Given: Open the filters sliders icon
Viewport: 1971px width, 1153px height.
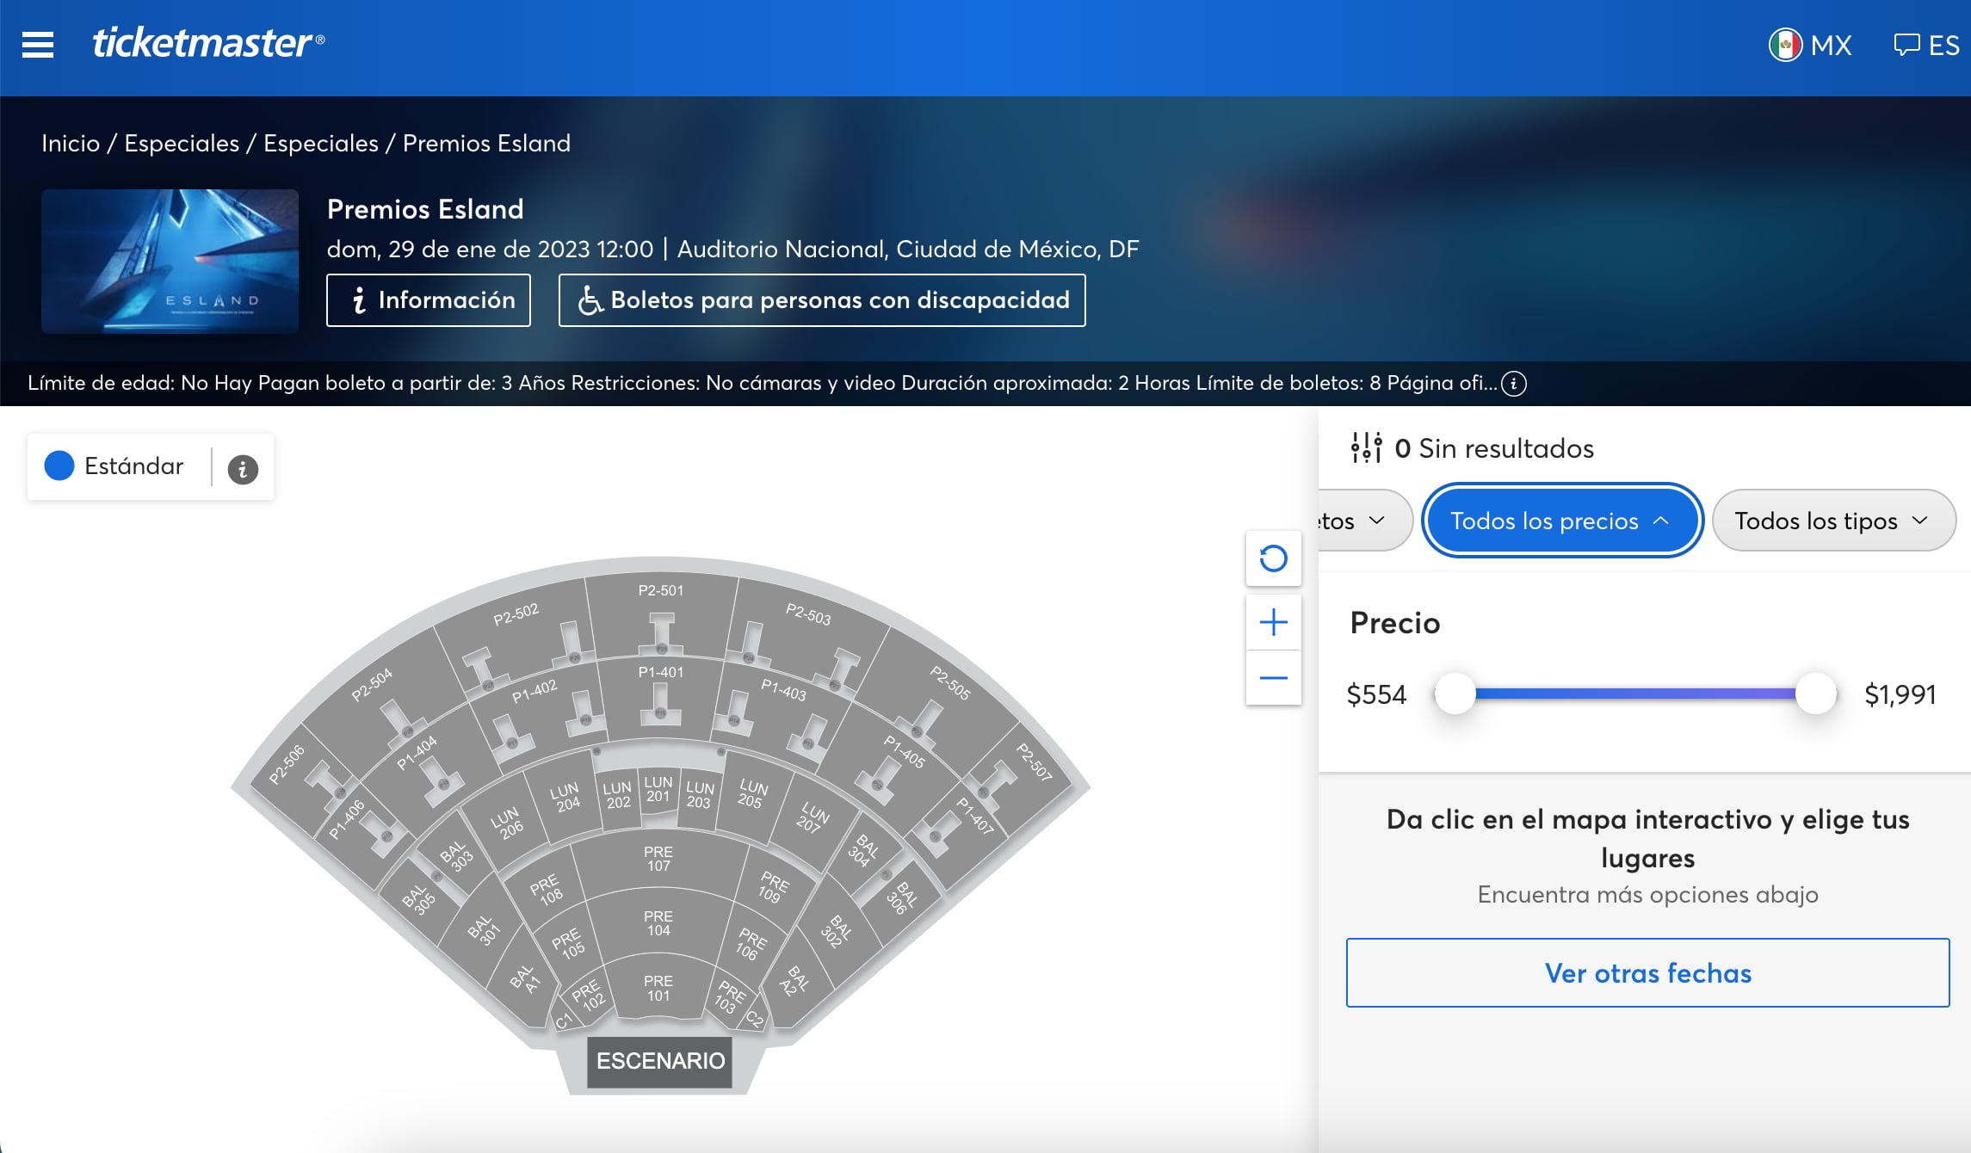Looking at the screenshot, I should click(x=1366, y=447).
